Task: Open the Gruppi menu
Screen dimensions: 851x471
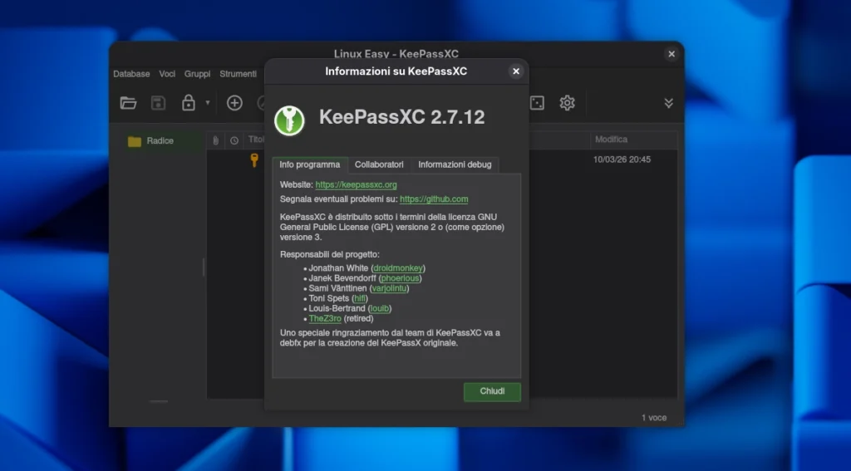Action: [197, 74]
